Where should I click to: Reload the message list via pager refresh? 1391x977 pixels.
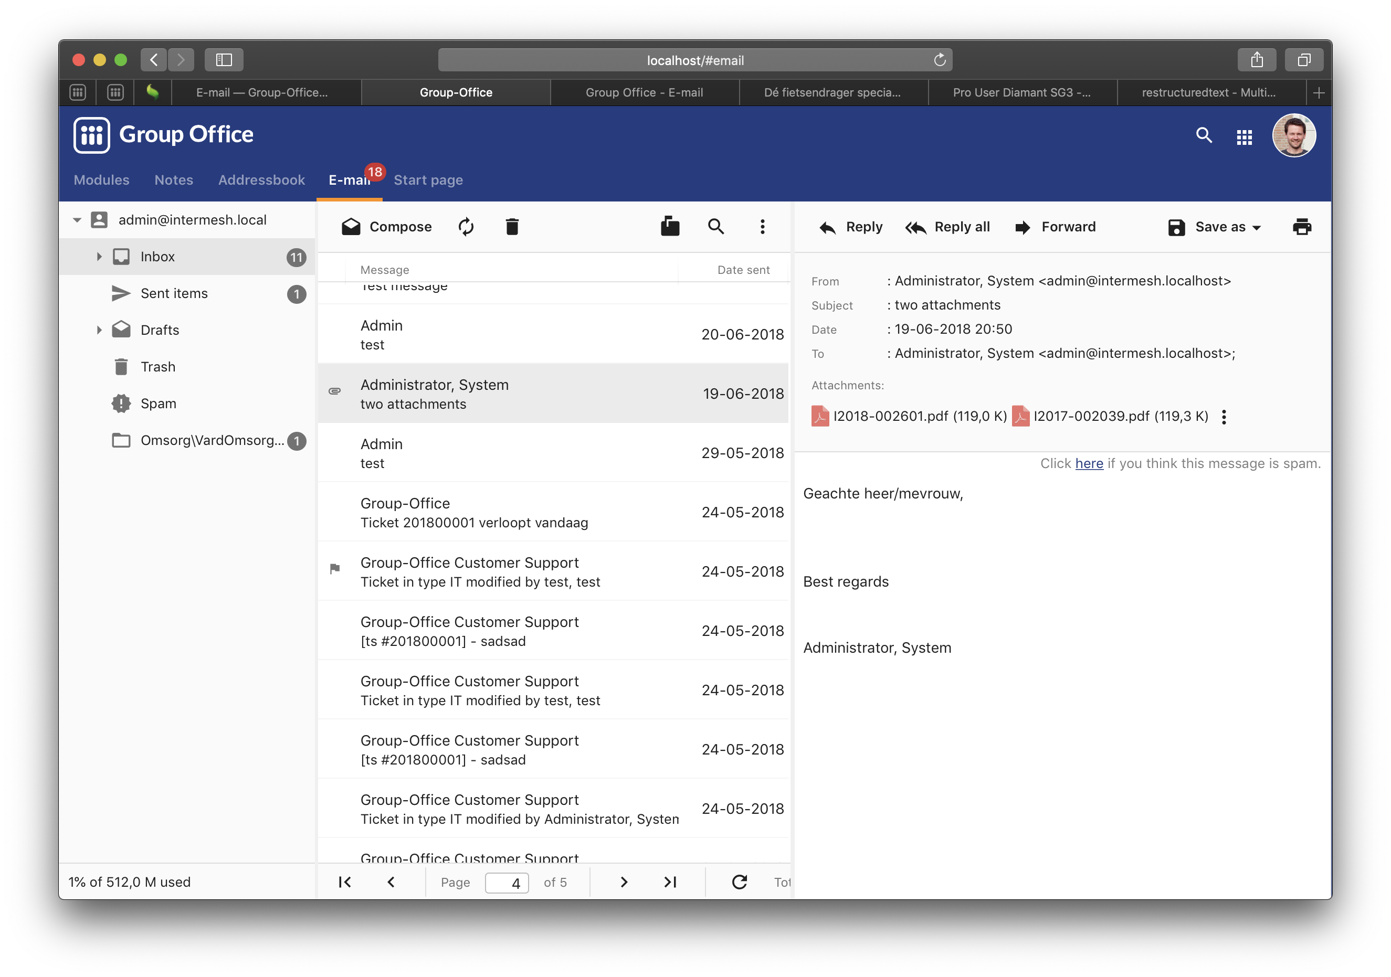(740, 882)
